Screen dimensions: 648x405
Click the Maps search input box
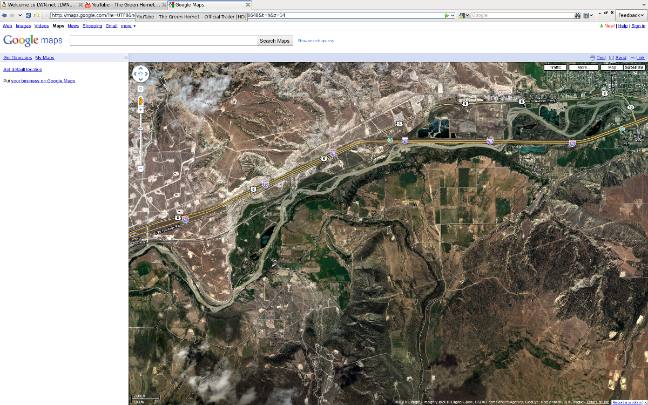click(x=163, y=40)
